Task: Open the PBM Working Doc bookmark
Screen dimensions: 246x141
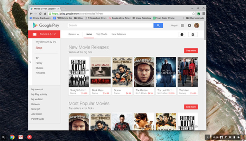Action: 63,18
